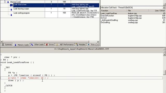Click the source pane scroll up arrow
The width and height of the screenshot is (166, 93).
[164, 55]
